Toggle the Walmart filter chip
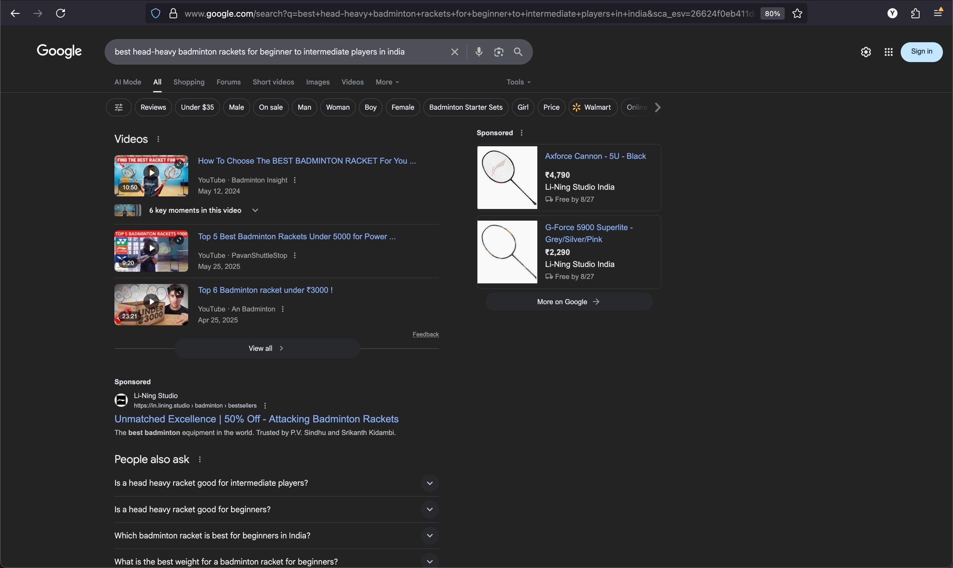The image size is (953, 568). click(x=593, y=107)
